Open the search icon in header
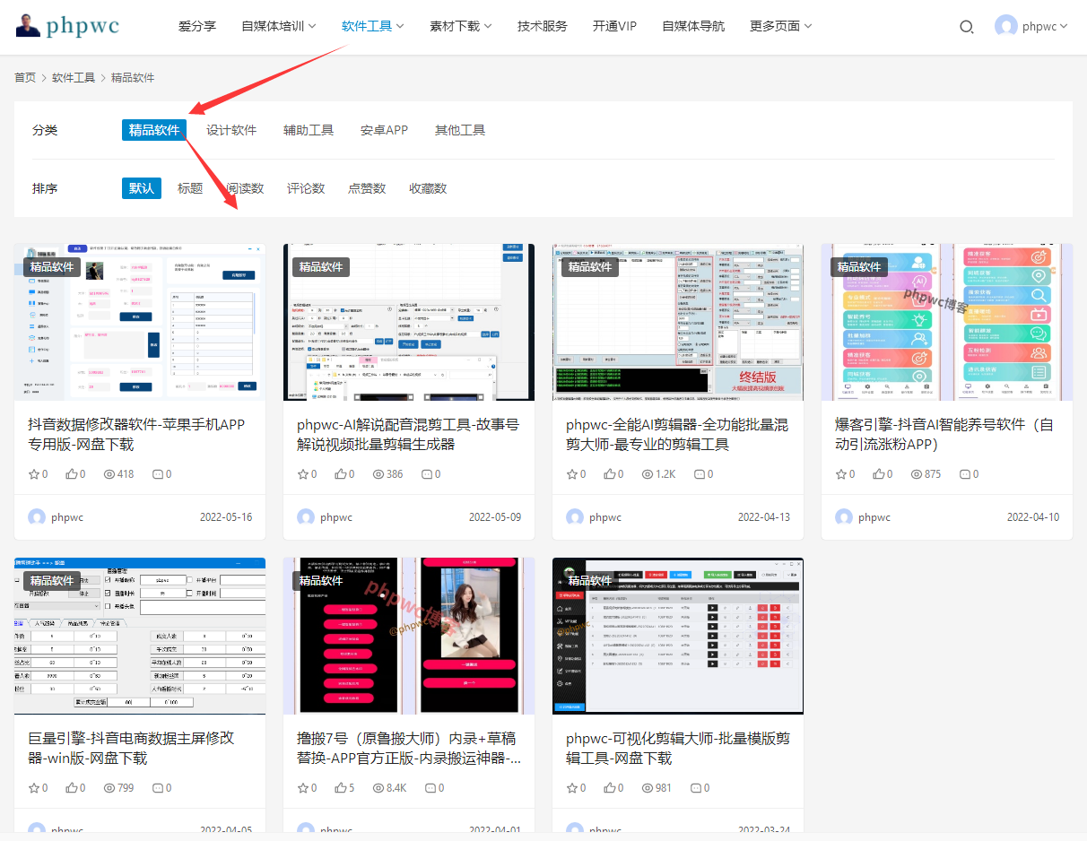Screen dimensions: 1087x841 pos(966,27)
